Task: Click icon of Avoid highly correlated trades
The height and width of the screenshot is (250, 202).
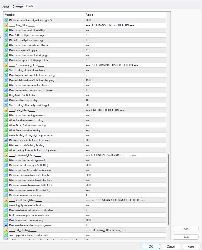Action: (6, 205)
